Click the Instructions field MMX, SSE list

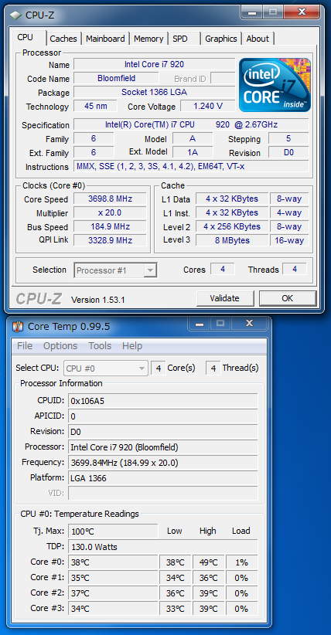click(x=191, y=166)
